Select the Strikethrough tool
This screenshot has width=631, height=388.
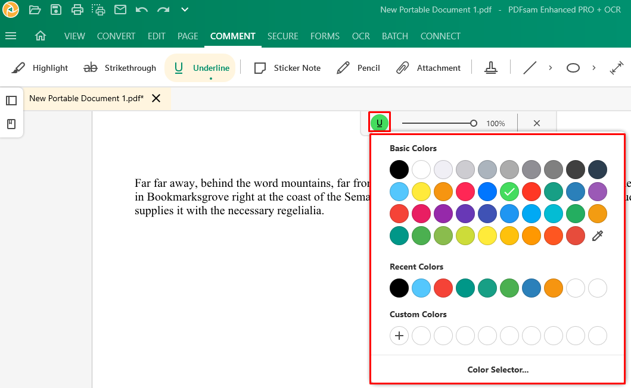(120, 68)
